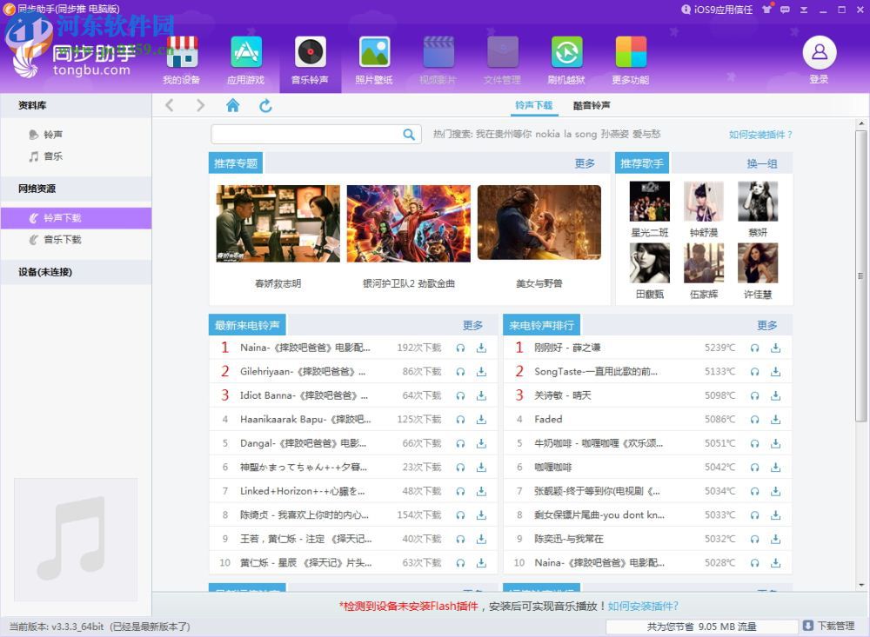Open 刷机越狱 jailbreak icon
Image resolution: width=870 pixels, height=637 pixels.
point(566,54)
